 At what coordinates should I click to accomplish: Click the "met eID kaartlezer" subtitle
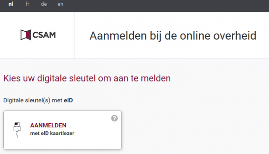click(x=52, y=133)
